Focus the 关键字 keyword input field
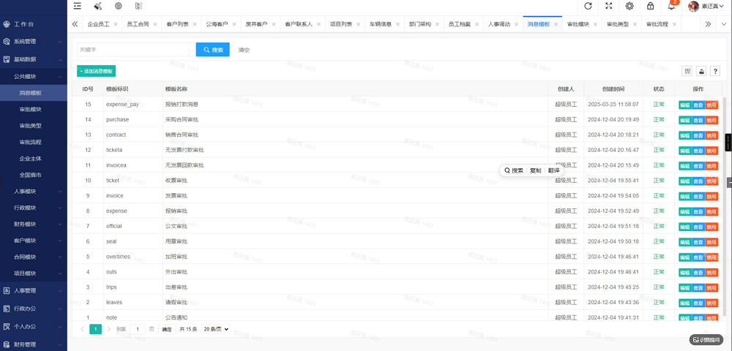Screen dimensions: 732x351 point(135,50)
